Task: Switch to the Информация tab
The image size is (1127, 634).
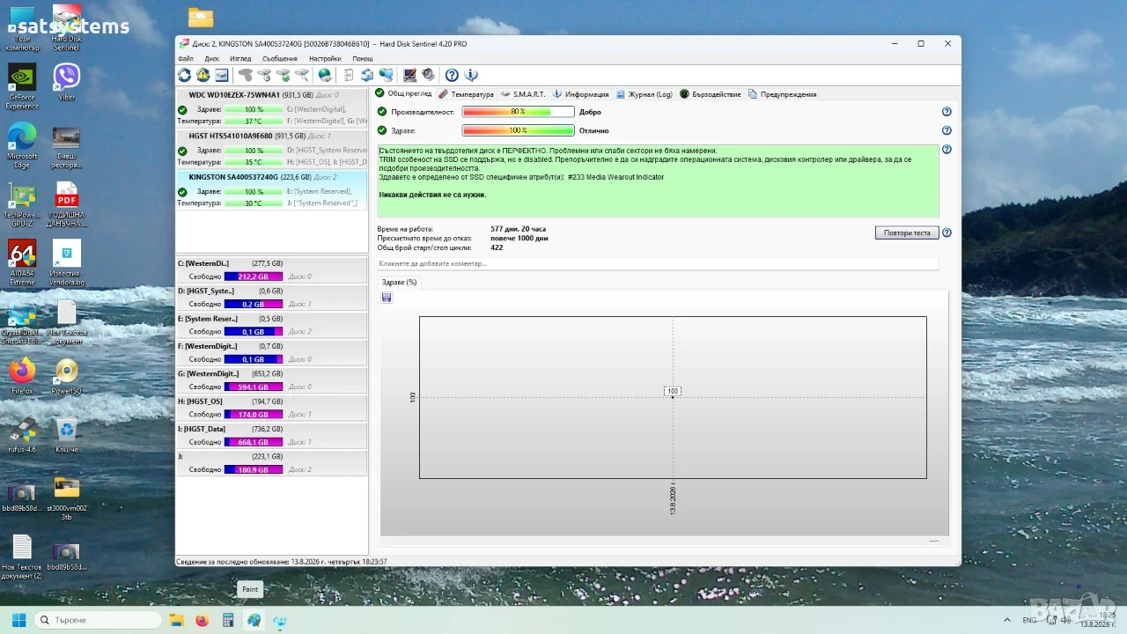Action: [x=580, y=94]
